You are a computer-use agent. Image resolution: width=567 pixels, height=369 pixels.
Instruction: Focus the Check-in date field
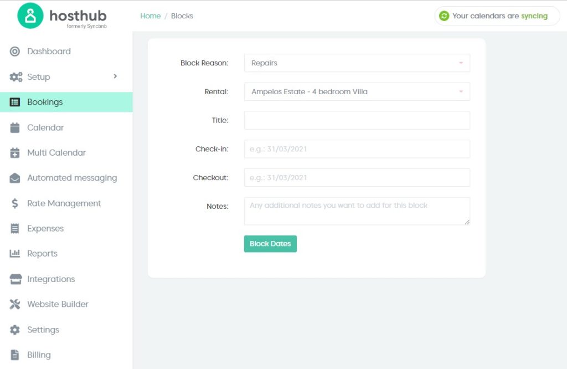point(357,149)
